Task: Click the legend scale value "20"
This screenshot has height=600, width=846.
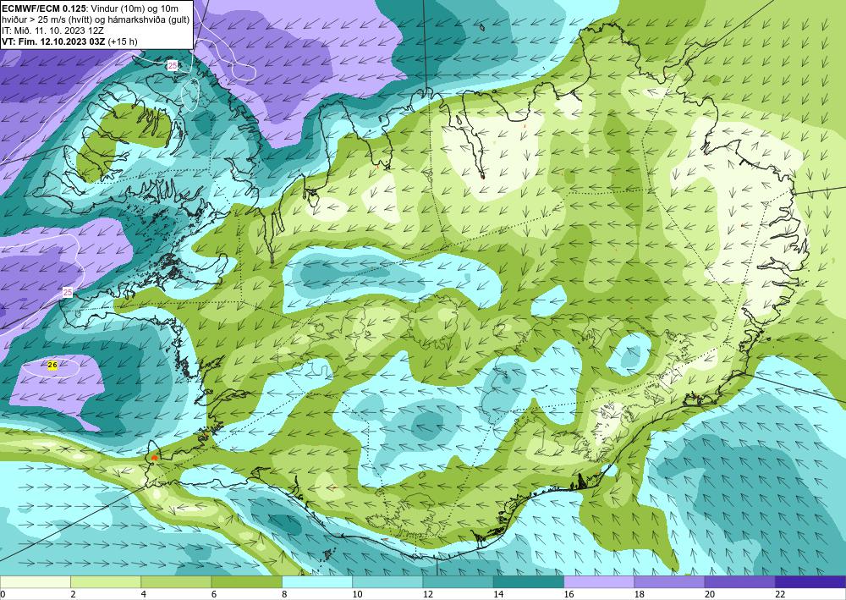Action: (x=710, y=594)
